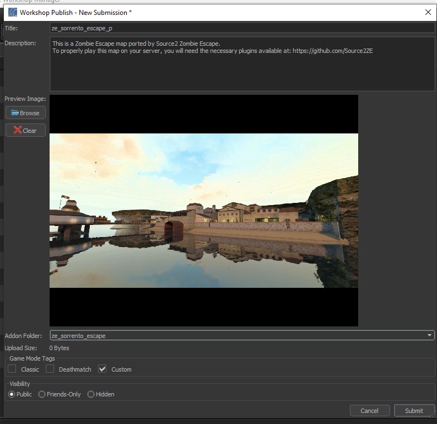
Task: Select the Friends-Only visibility option
Action: point(42,394)
